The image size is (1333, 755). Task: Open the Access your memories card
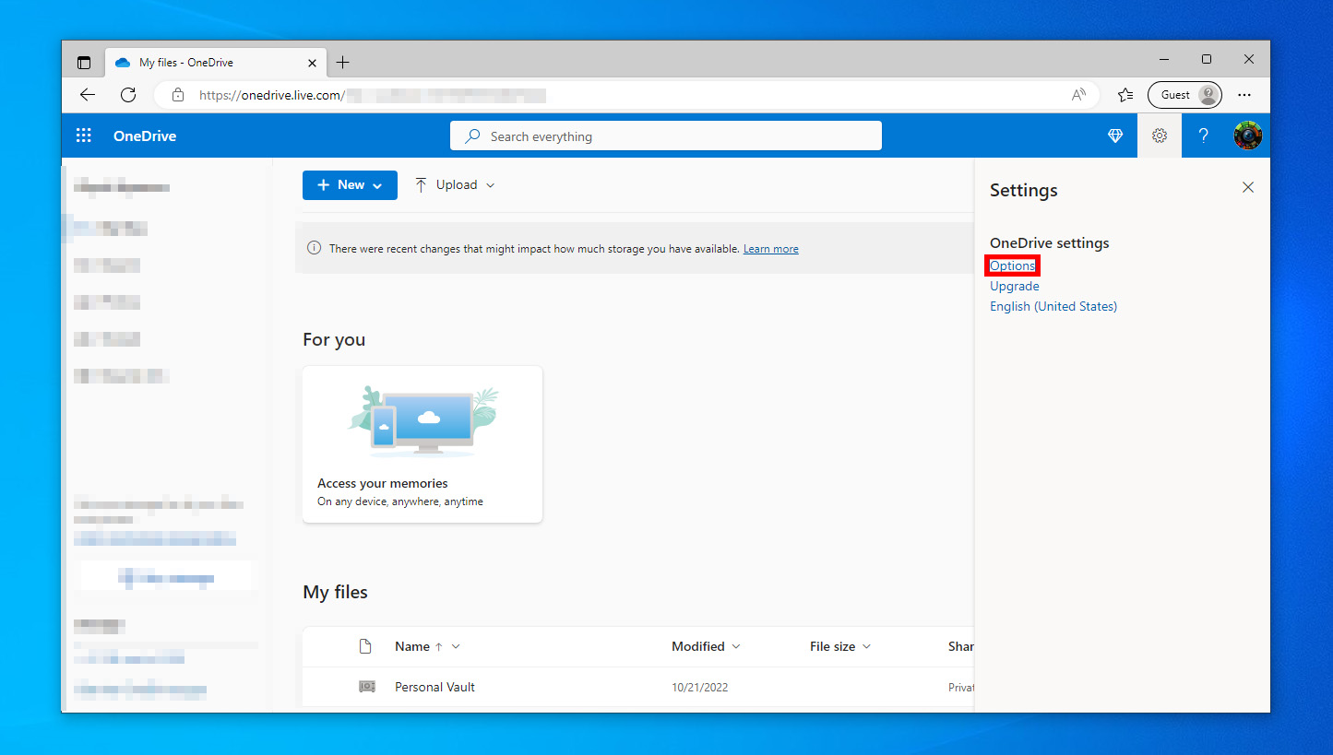tap(423, 444)
